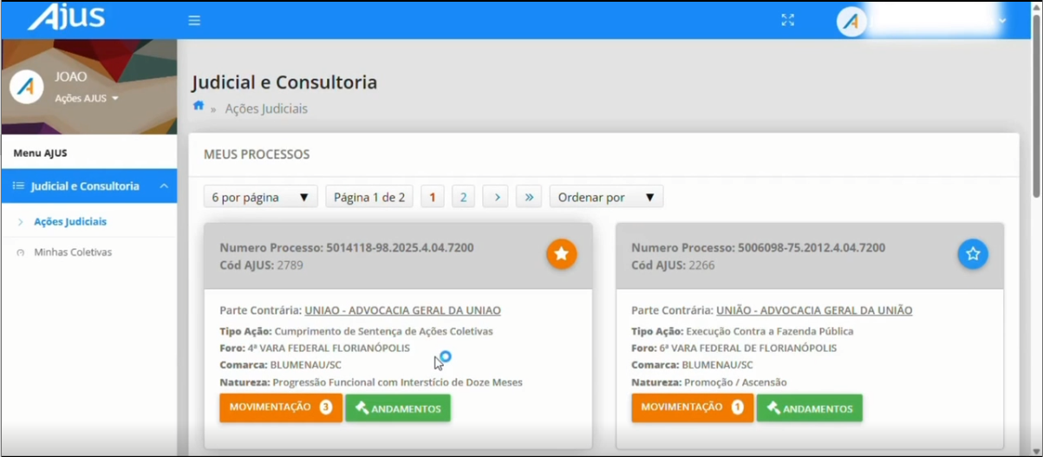Click the page vertical scrollbar

[1037, 104]
